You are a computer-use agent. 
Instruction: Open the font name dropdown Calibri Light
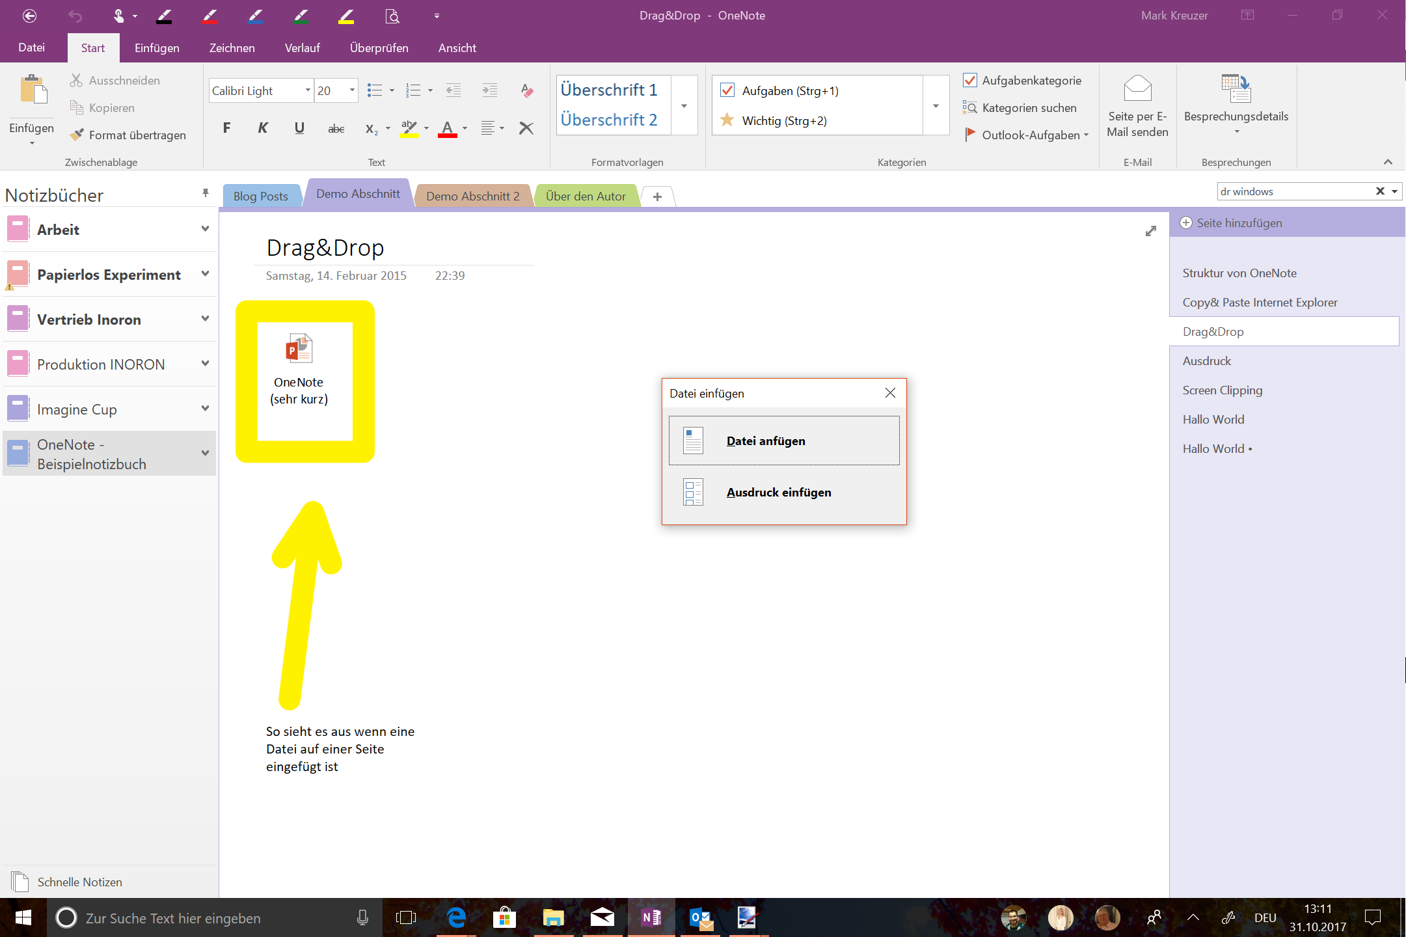tap(308, 90)
